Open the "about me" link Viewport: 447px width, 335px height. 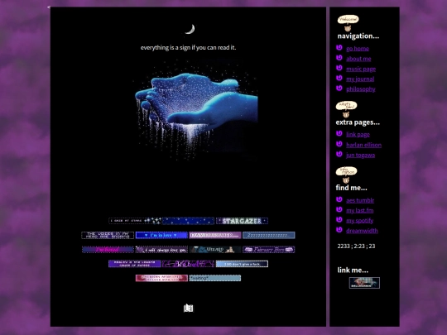click(x=358, y=59)
